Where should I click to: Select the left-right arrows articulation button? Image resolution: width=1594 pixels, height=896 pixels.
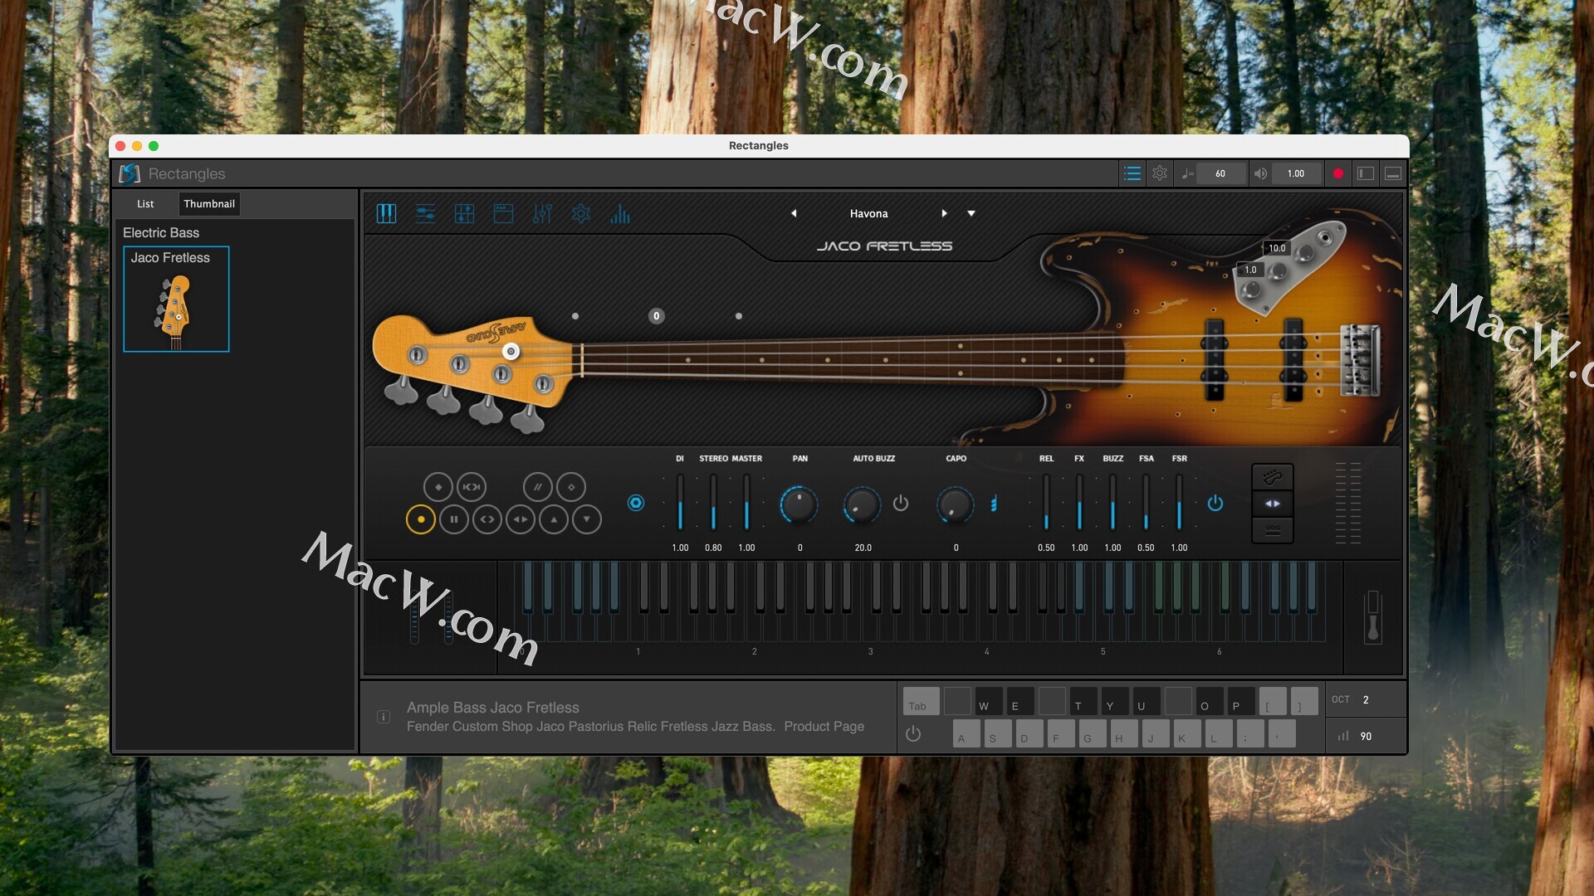click(x=521, y=519)
